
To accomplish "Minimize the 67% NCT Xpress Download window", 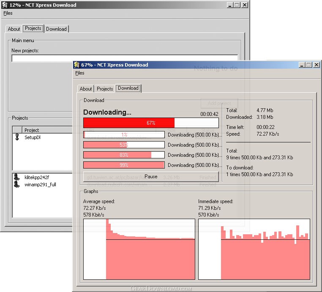I will point(302,65).
